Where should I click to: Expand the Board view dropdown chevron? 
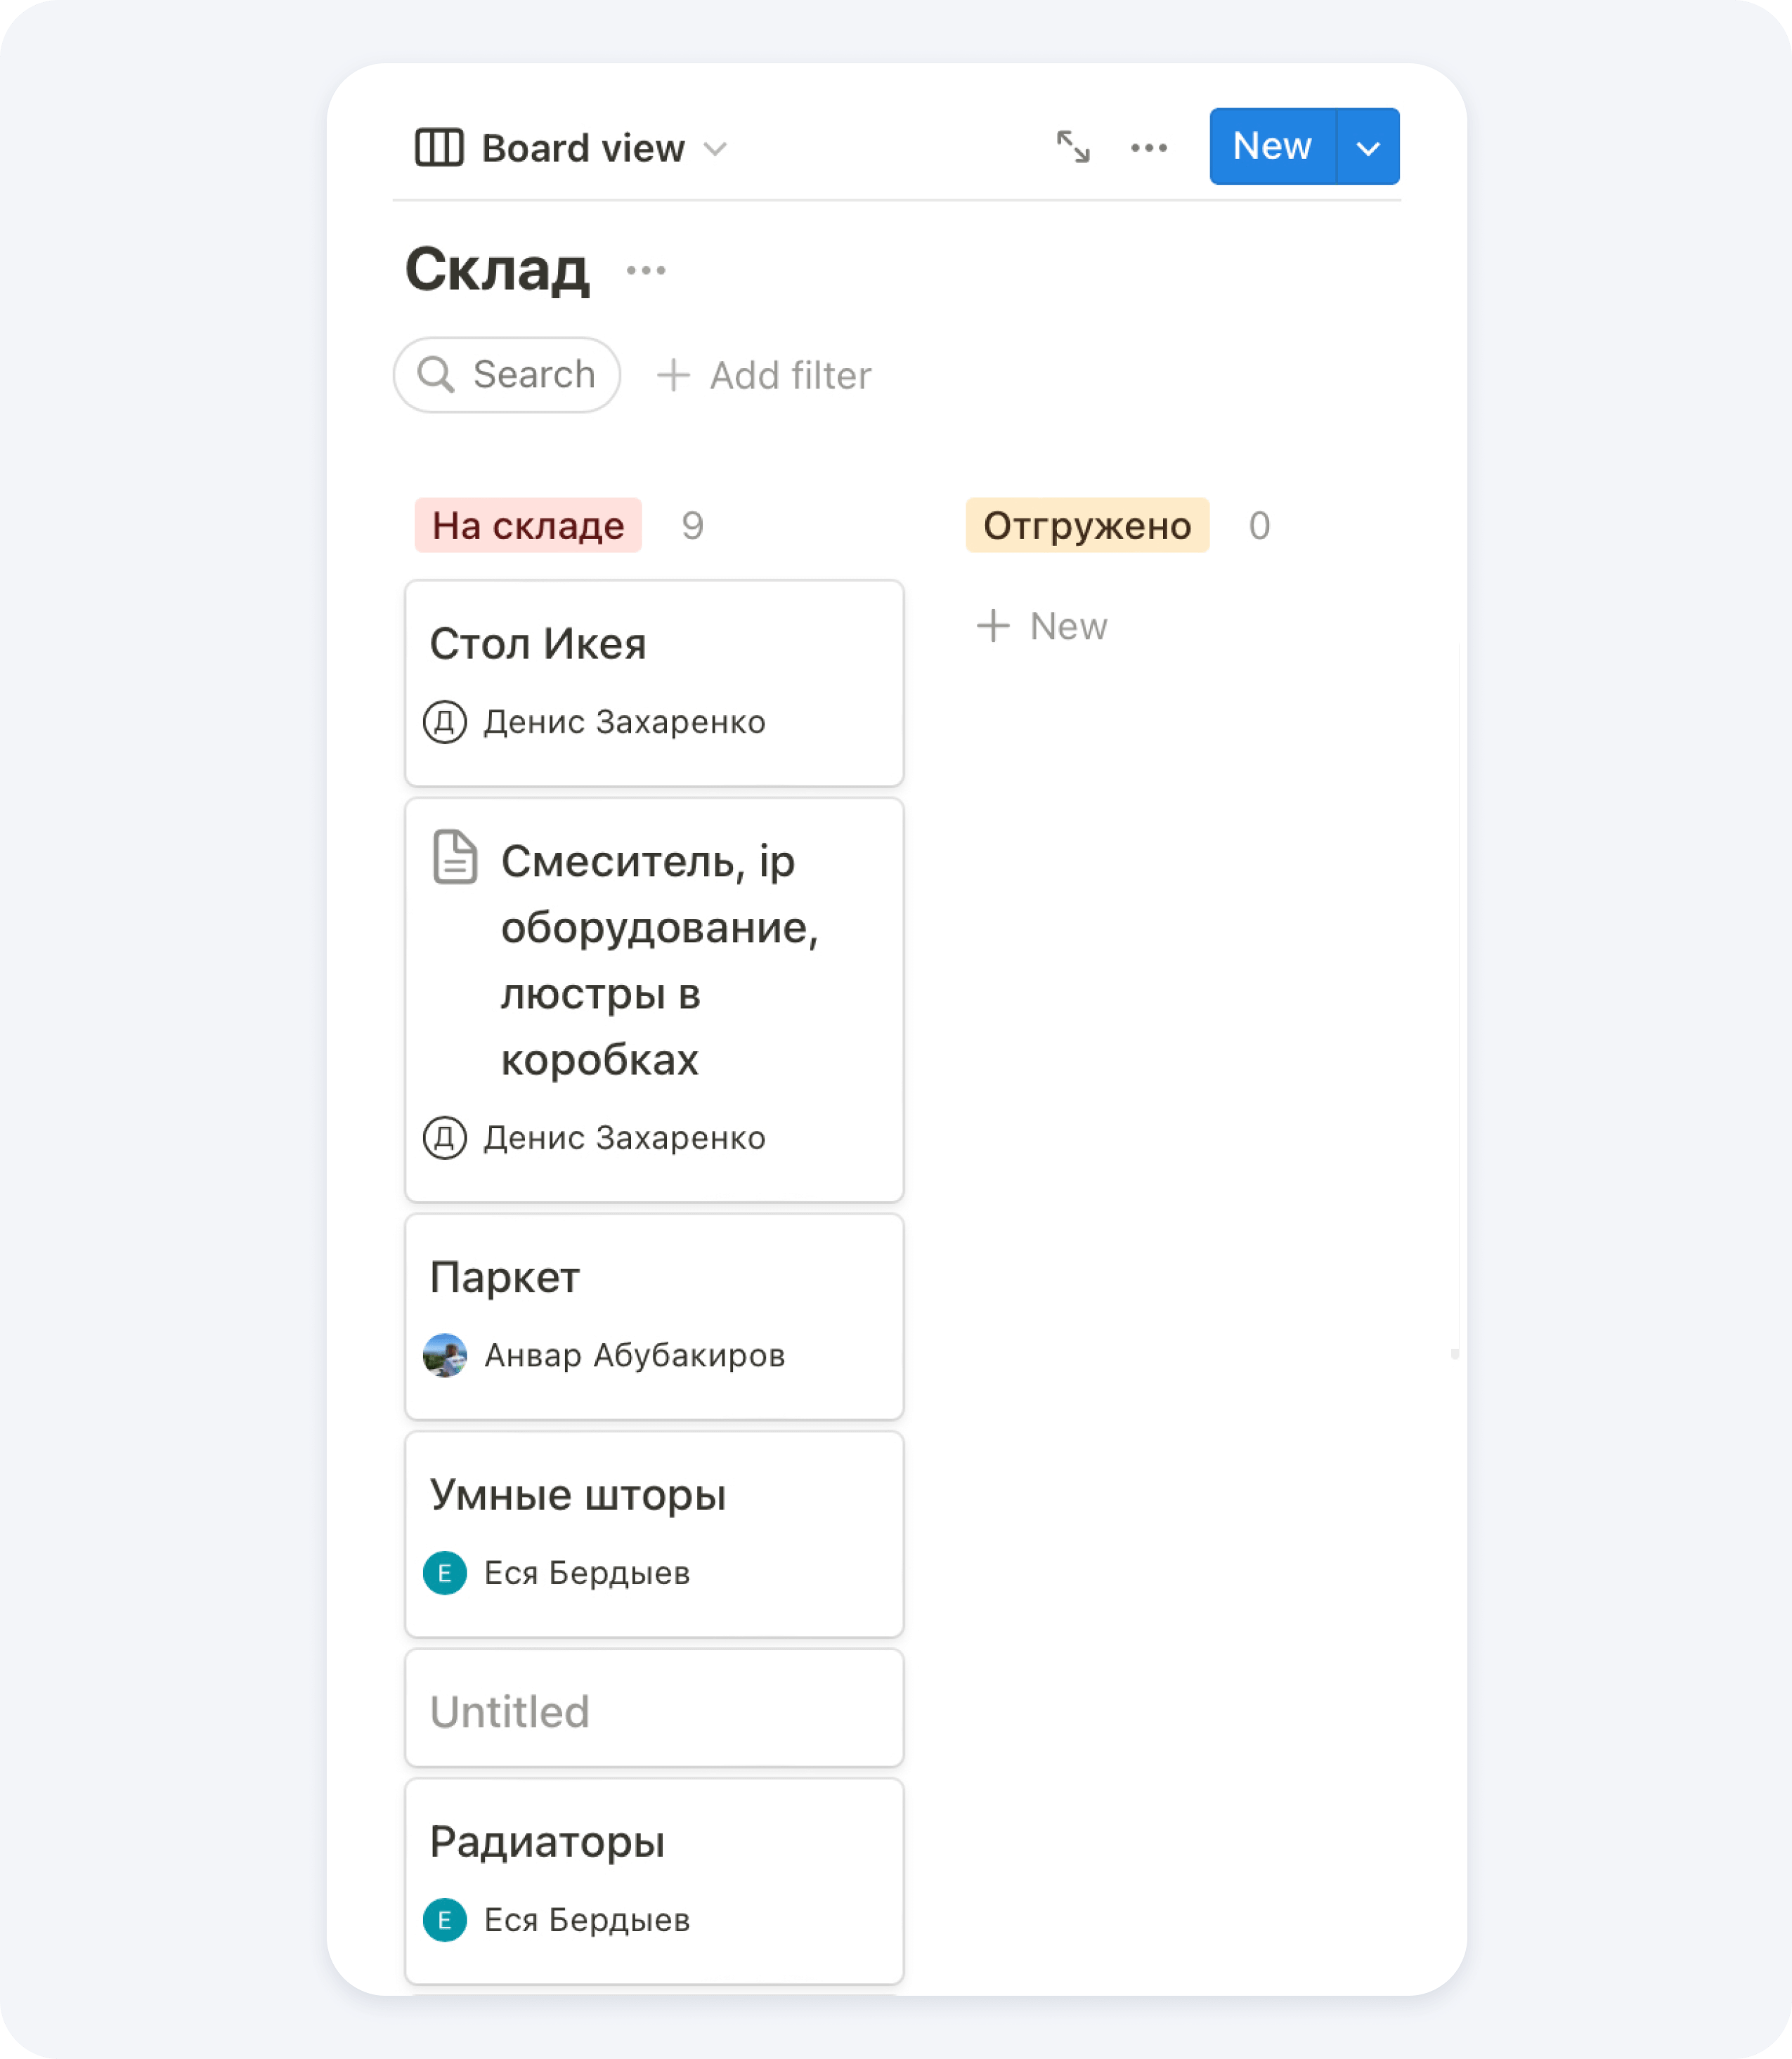pyautogui.click(x=715, y=149)
